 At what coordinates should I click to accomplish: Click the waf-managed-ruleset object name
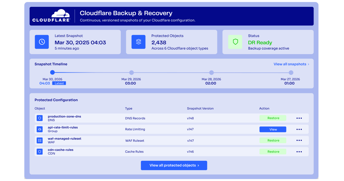coord(64,139)
